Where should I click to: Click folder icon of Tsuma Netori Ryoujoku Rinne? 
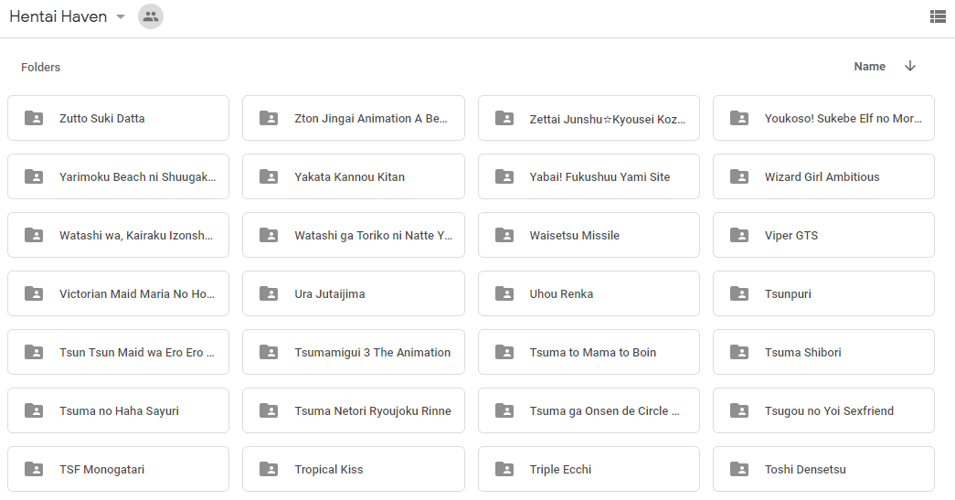click(x=269, y=410)
